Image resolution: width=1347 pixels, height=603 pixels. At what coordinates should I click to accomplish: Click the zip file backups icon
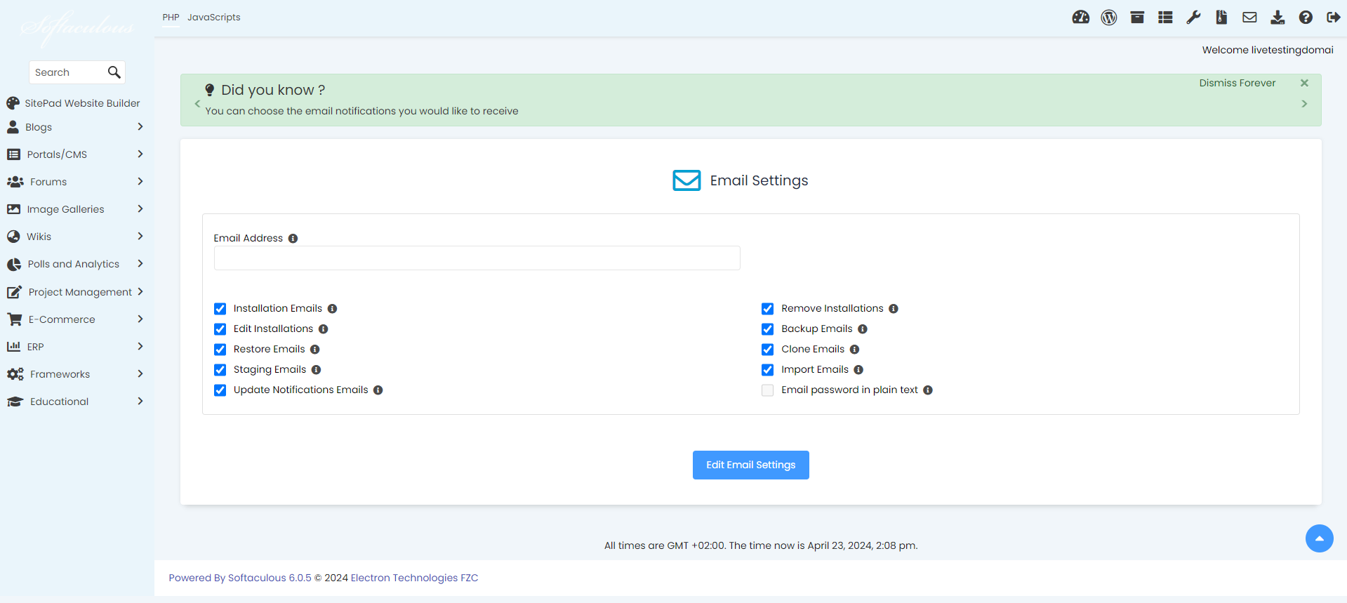click(1221, 18)
